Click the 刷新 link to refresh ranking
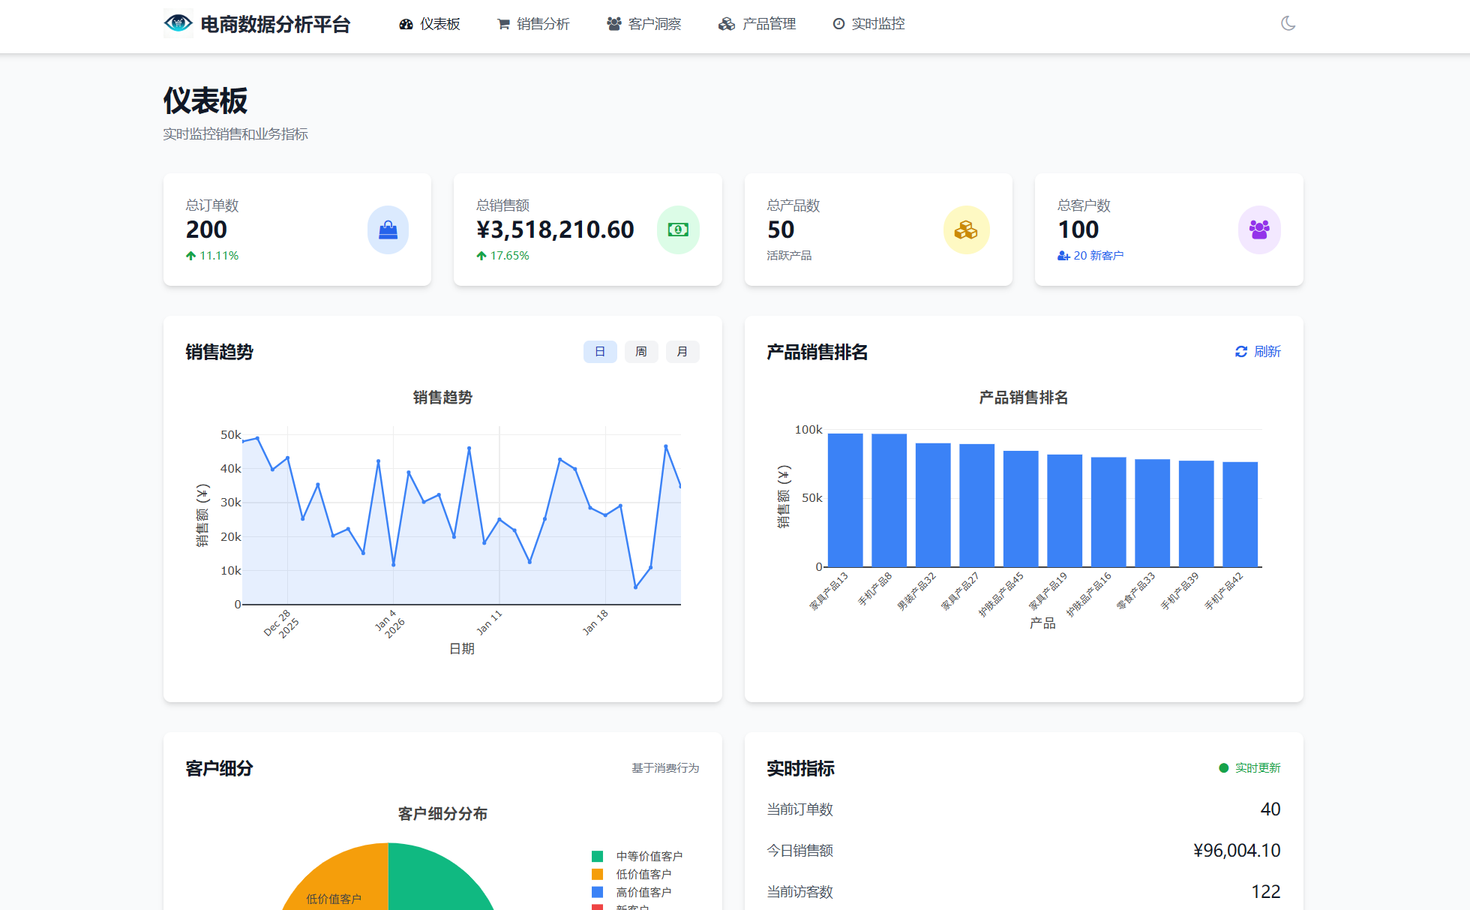Screen dimensions: 1470x910 [1267, 351]
